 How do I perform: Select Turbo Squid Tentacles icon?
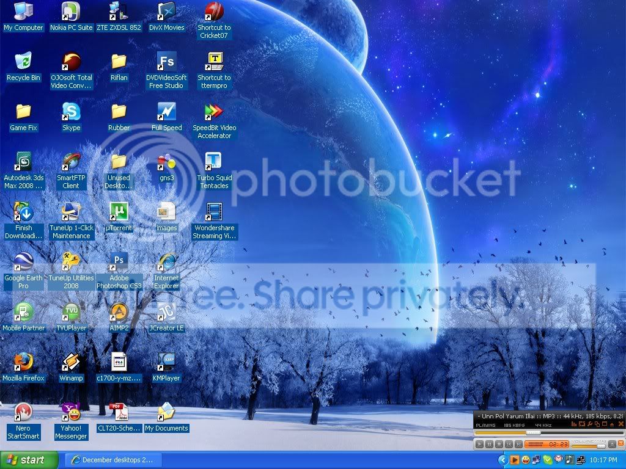point(215,171)
